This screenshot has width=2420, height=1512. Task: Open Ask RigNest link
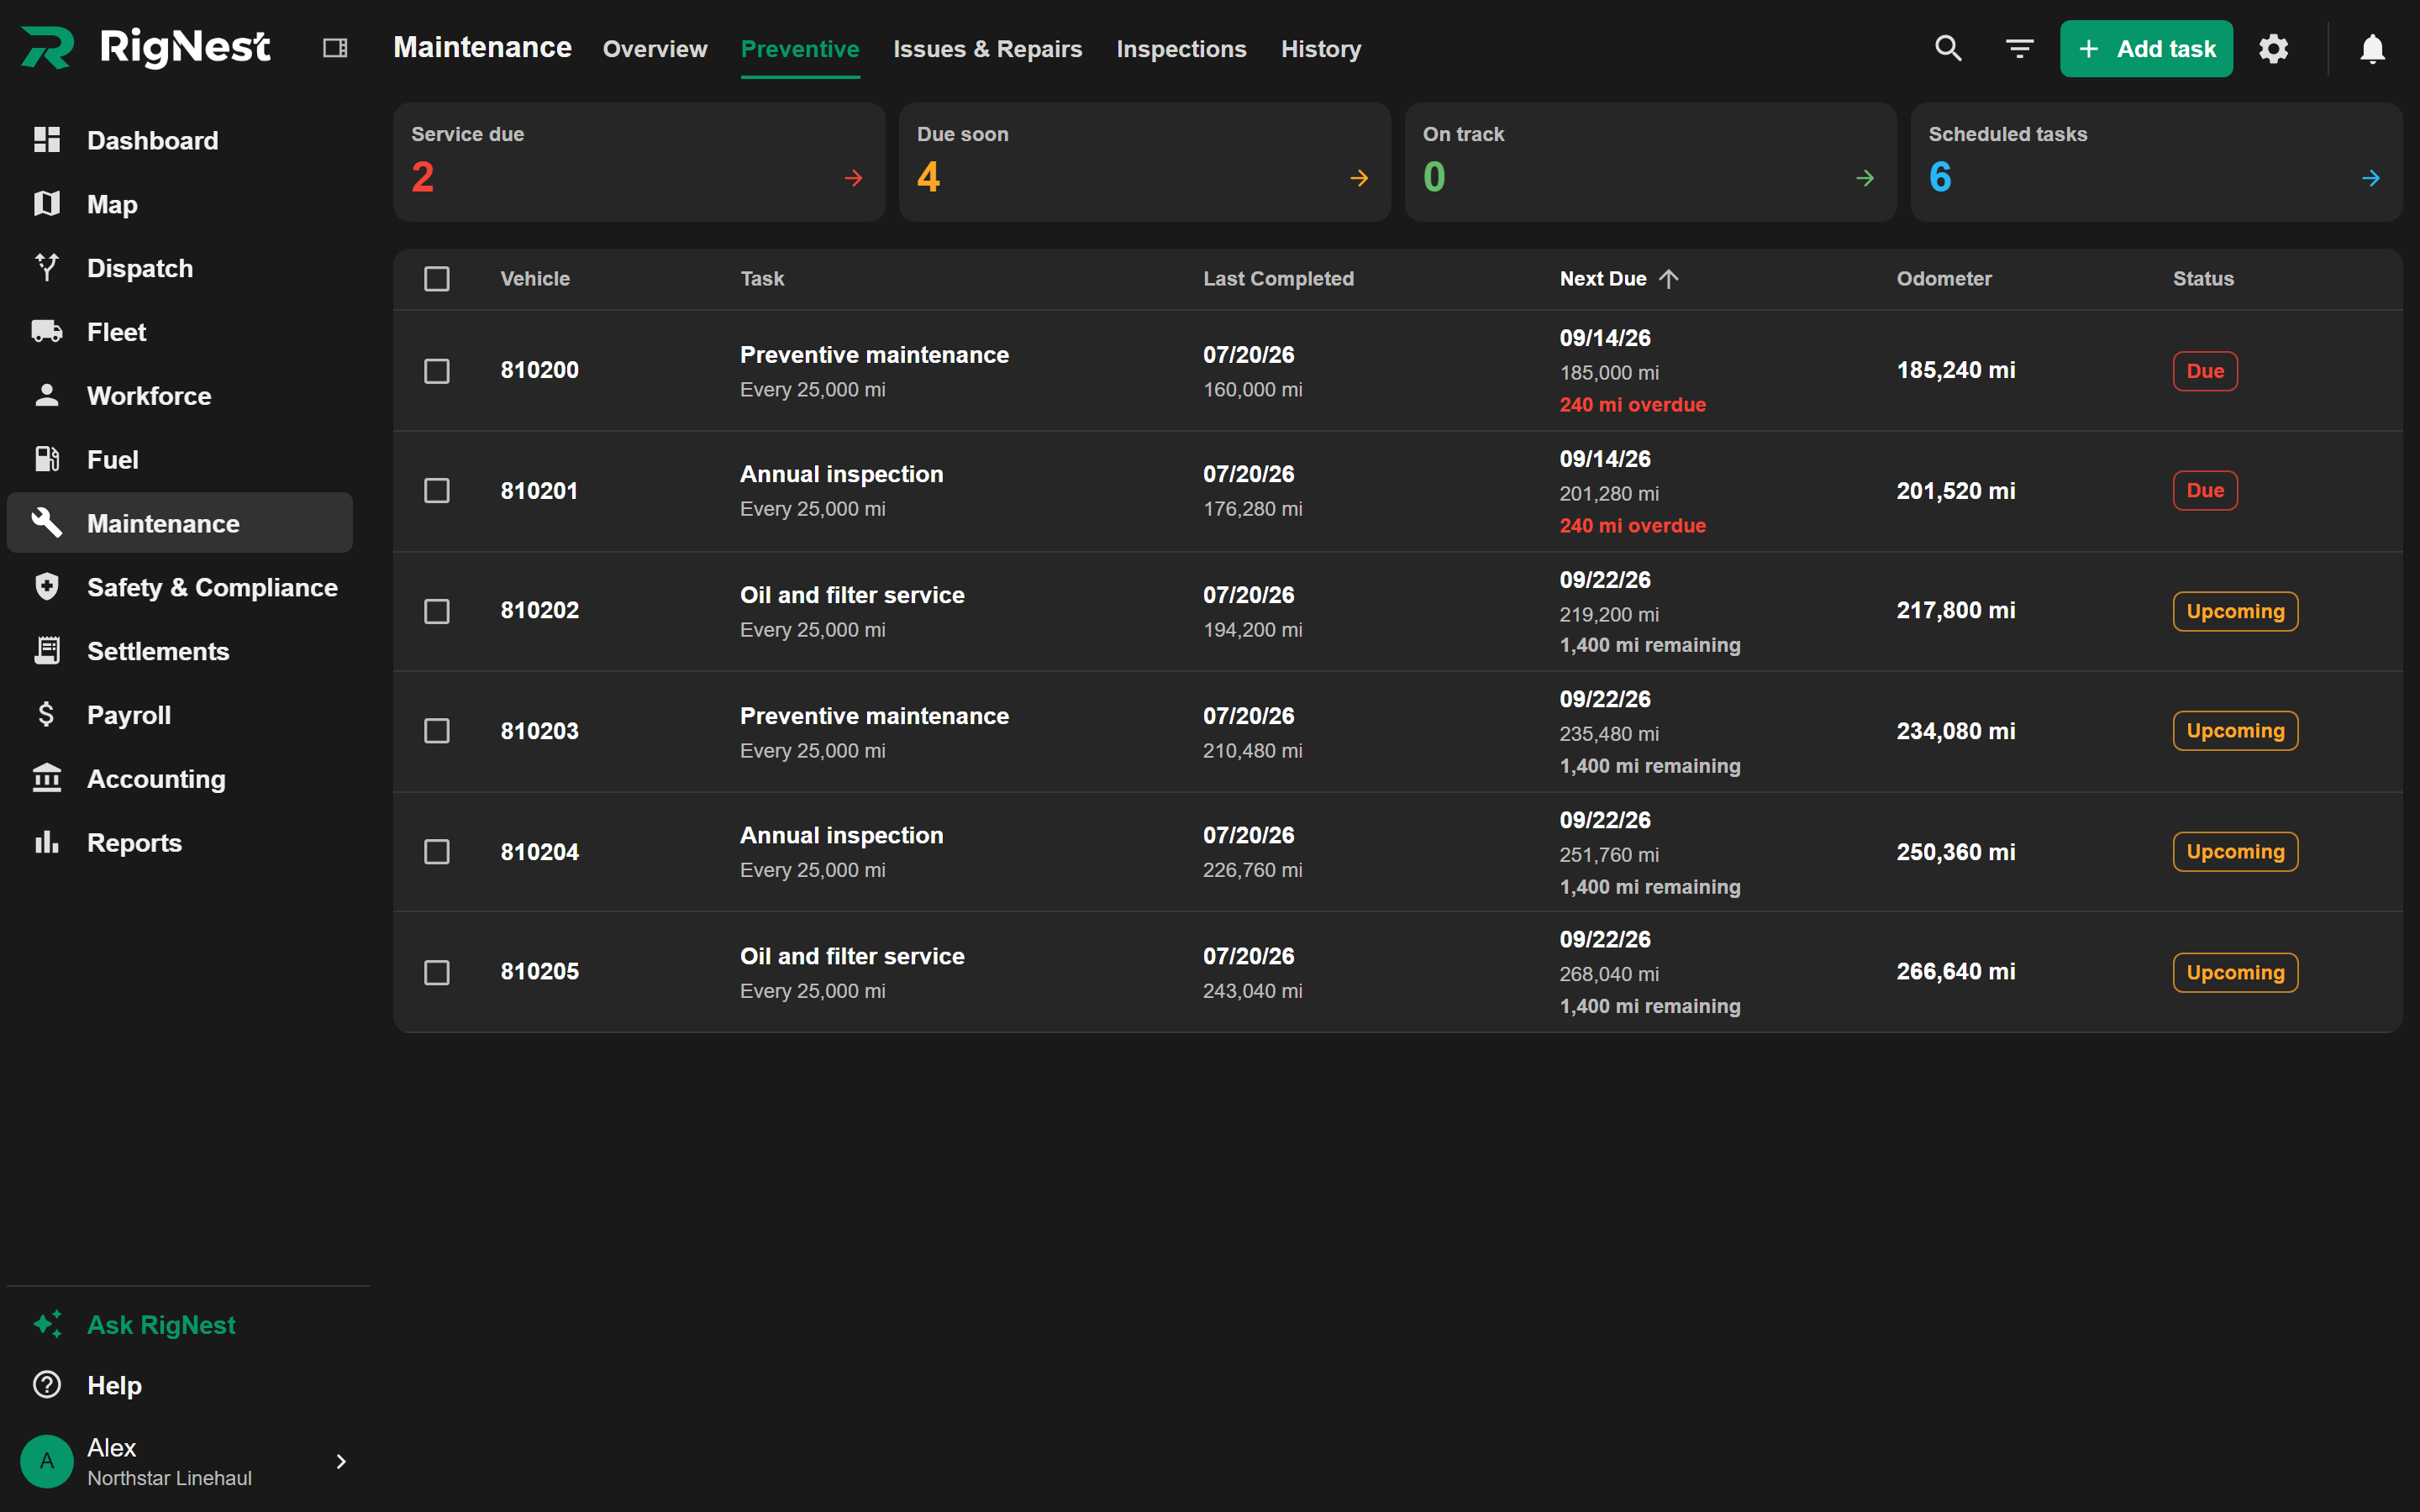(161, 1324)
